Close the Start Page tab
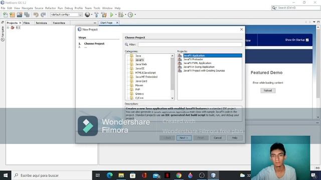The width and height of the screenshot is (321, 180). [117, 22]
